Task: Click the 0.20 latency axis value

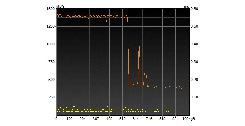Action: click(x=194, y=80)
